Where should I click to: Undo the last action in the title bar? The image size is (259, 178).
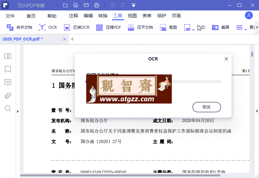(113, 5)
